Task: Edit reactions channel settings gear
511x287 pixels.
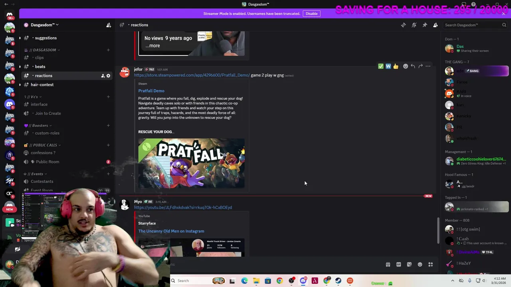Action: click(108, 76)
